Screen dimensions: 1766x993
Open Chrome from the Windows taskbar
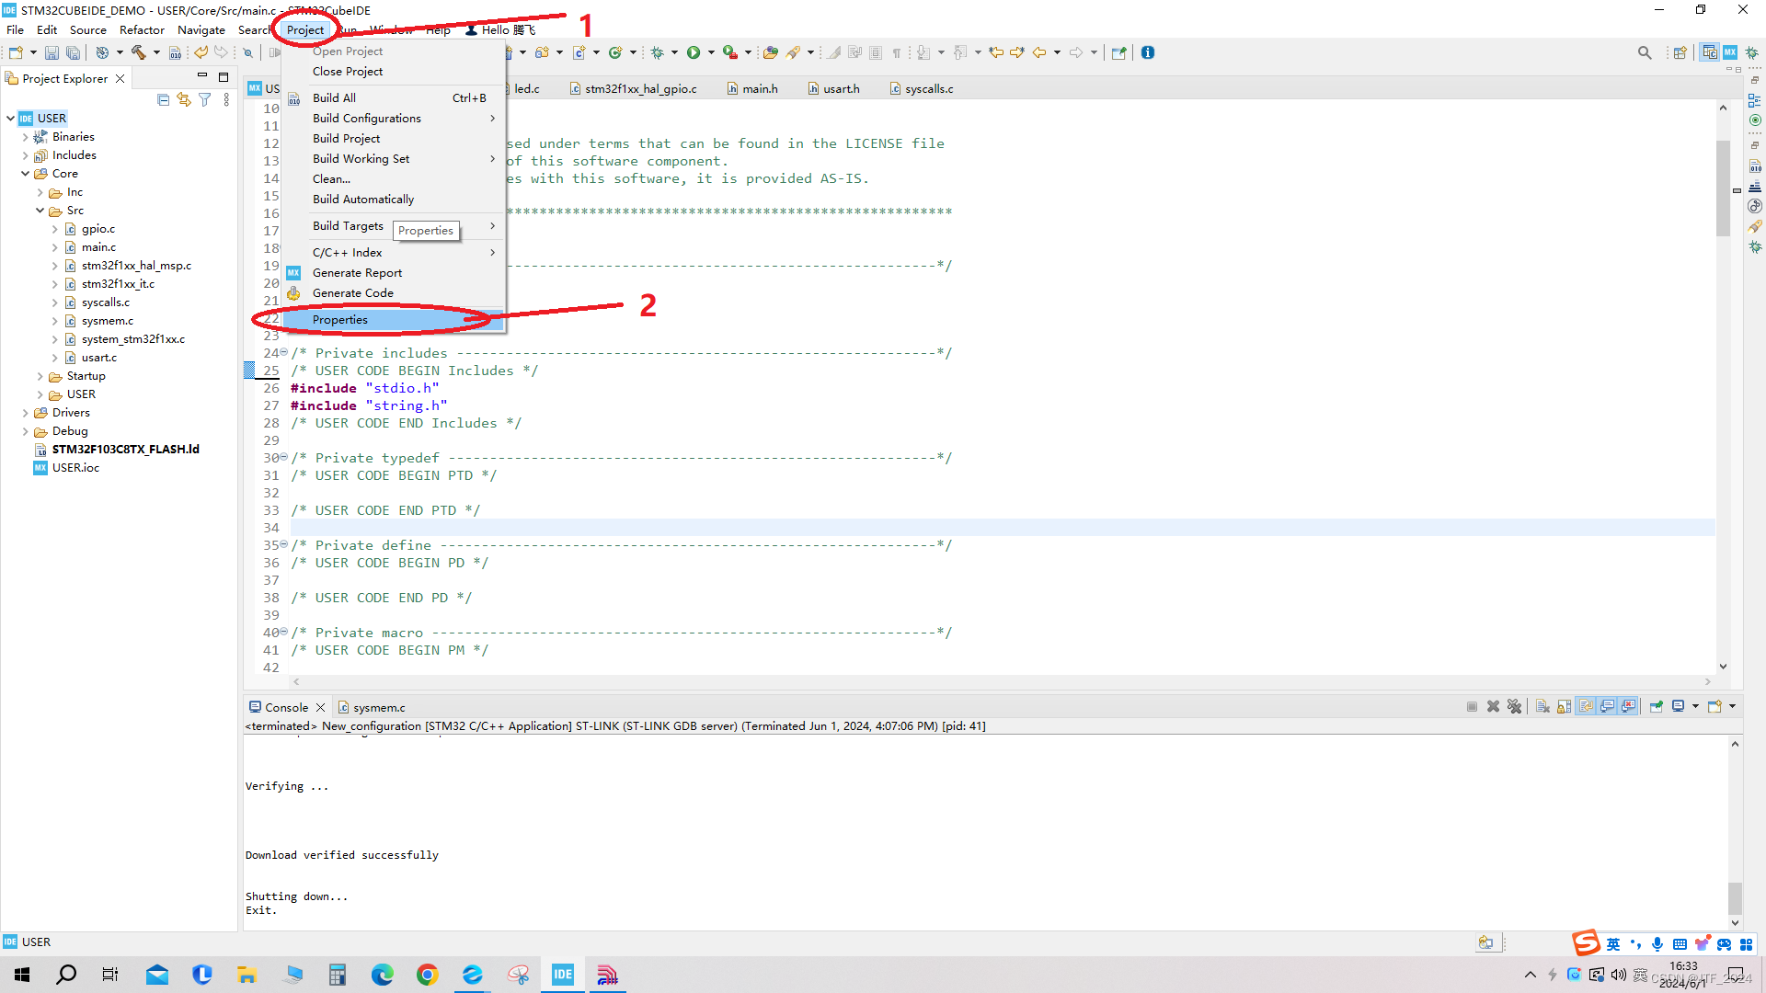pyautogui.click(x=428, y=975)
